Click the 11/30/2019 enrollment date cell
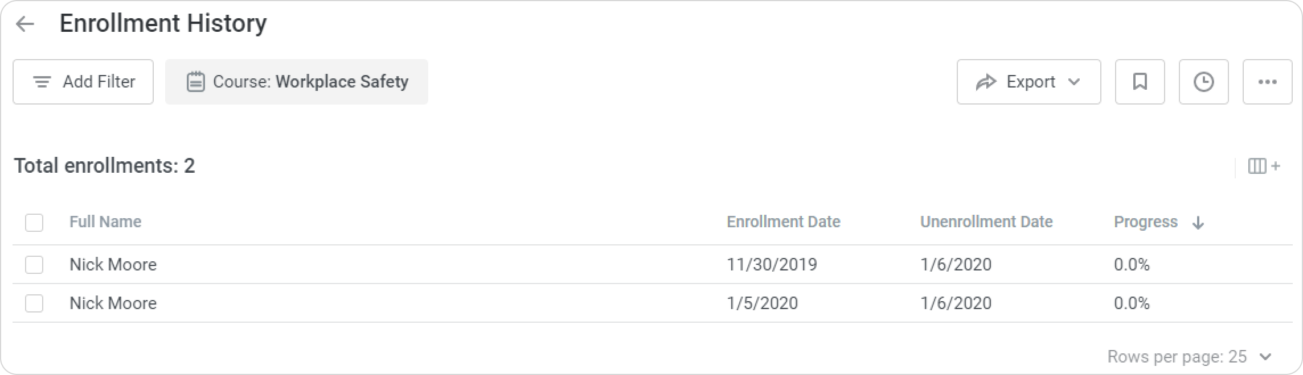Viewport: 1303px width, 375px height. coord(772,265)
